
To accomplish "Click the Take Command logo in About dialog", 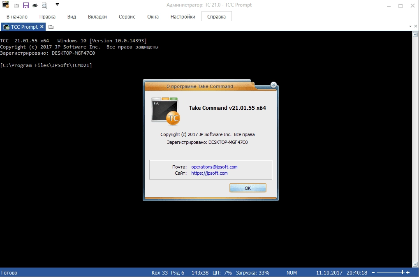I will pos(166,111).
